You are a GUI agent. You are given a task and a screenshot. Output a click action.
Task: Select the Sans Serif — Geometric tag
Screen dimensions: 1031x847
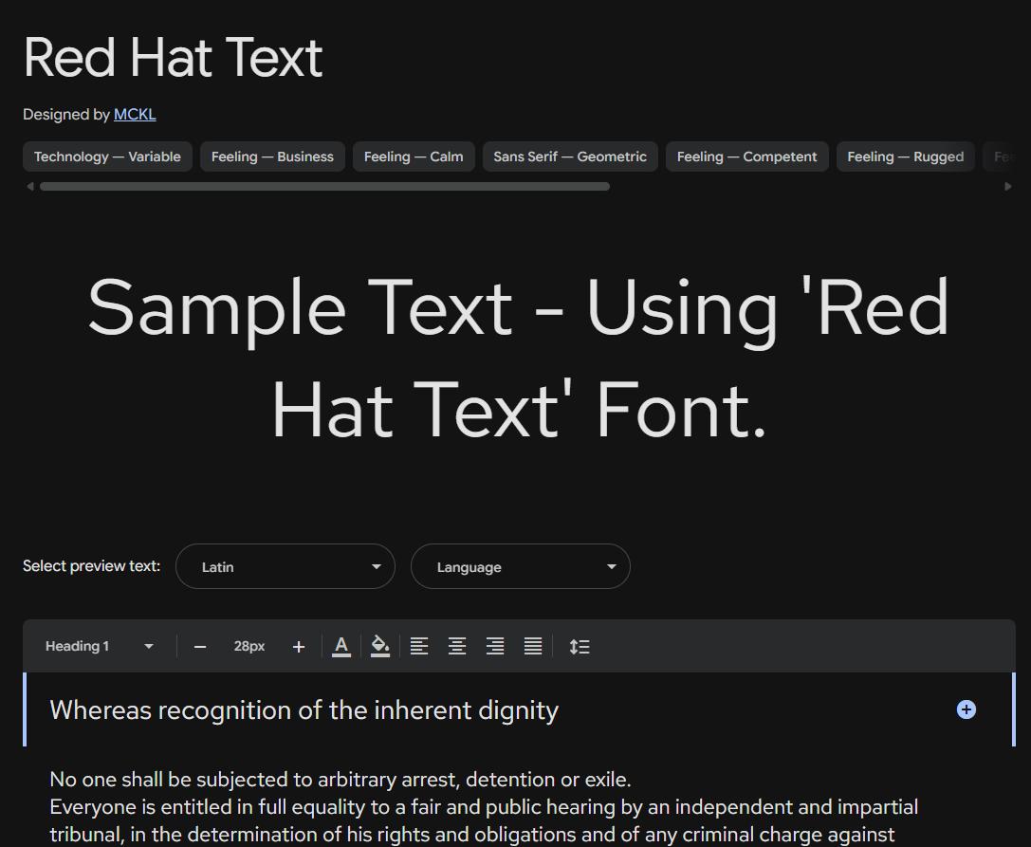[x=570, y=157]
